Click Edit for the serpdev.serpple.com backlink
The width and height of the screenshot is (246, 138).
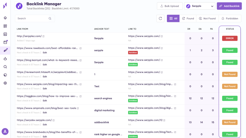coord(45,125)
